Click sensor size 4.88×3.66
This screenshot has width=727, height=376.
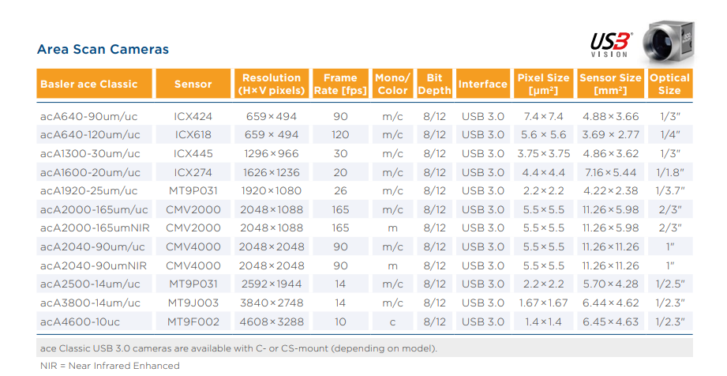click(x=611, y=117)
